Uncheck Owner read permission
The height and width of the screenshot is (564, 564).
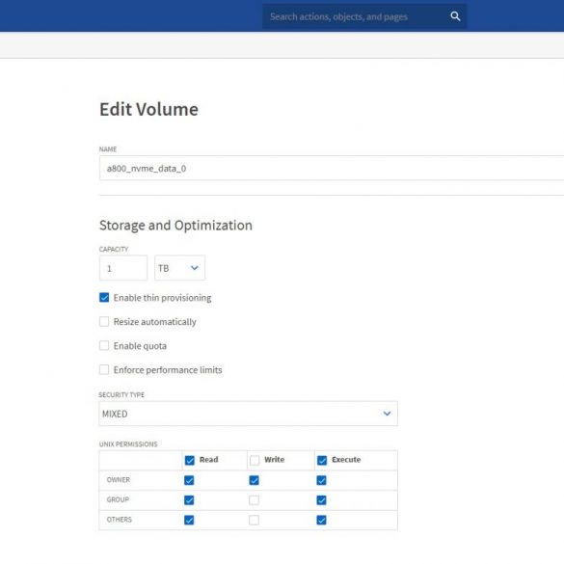(189, 480)
